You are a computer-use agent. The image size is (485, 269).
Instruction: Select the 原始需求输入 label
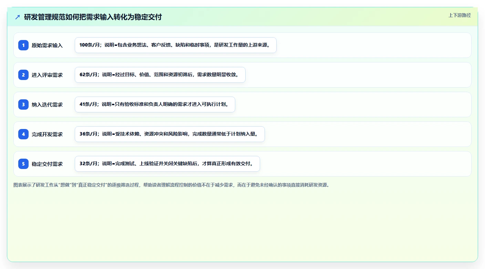tap(47, 45)
